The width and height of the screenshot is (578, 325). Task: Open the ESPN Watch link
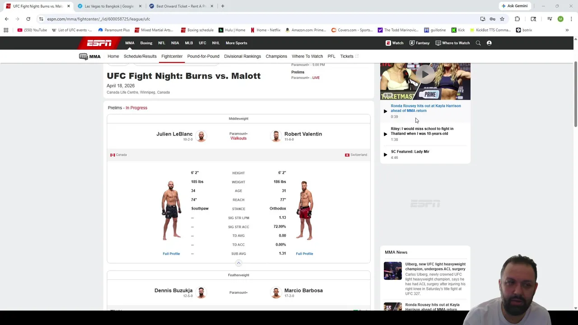point(394,43)
